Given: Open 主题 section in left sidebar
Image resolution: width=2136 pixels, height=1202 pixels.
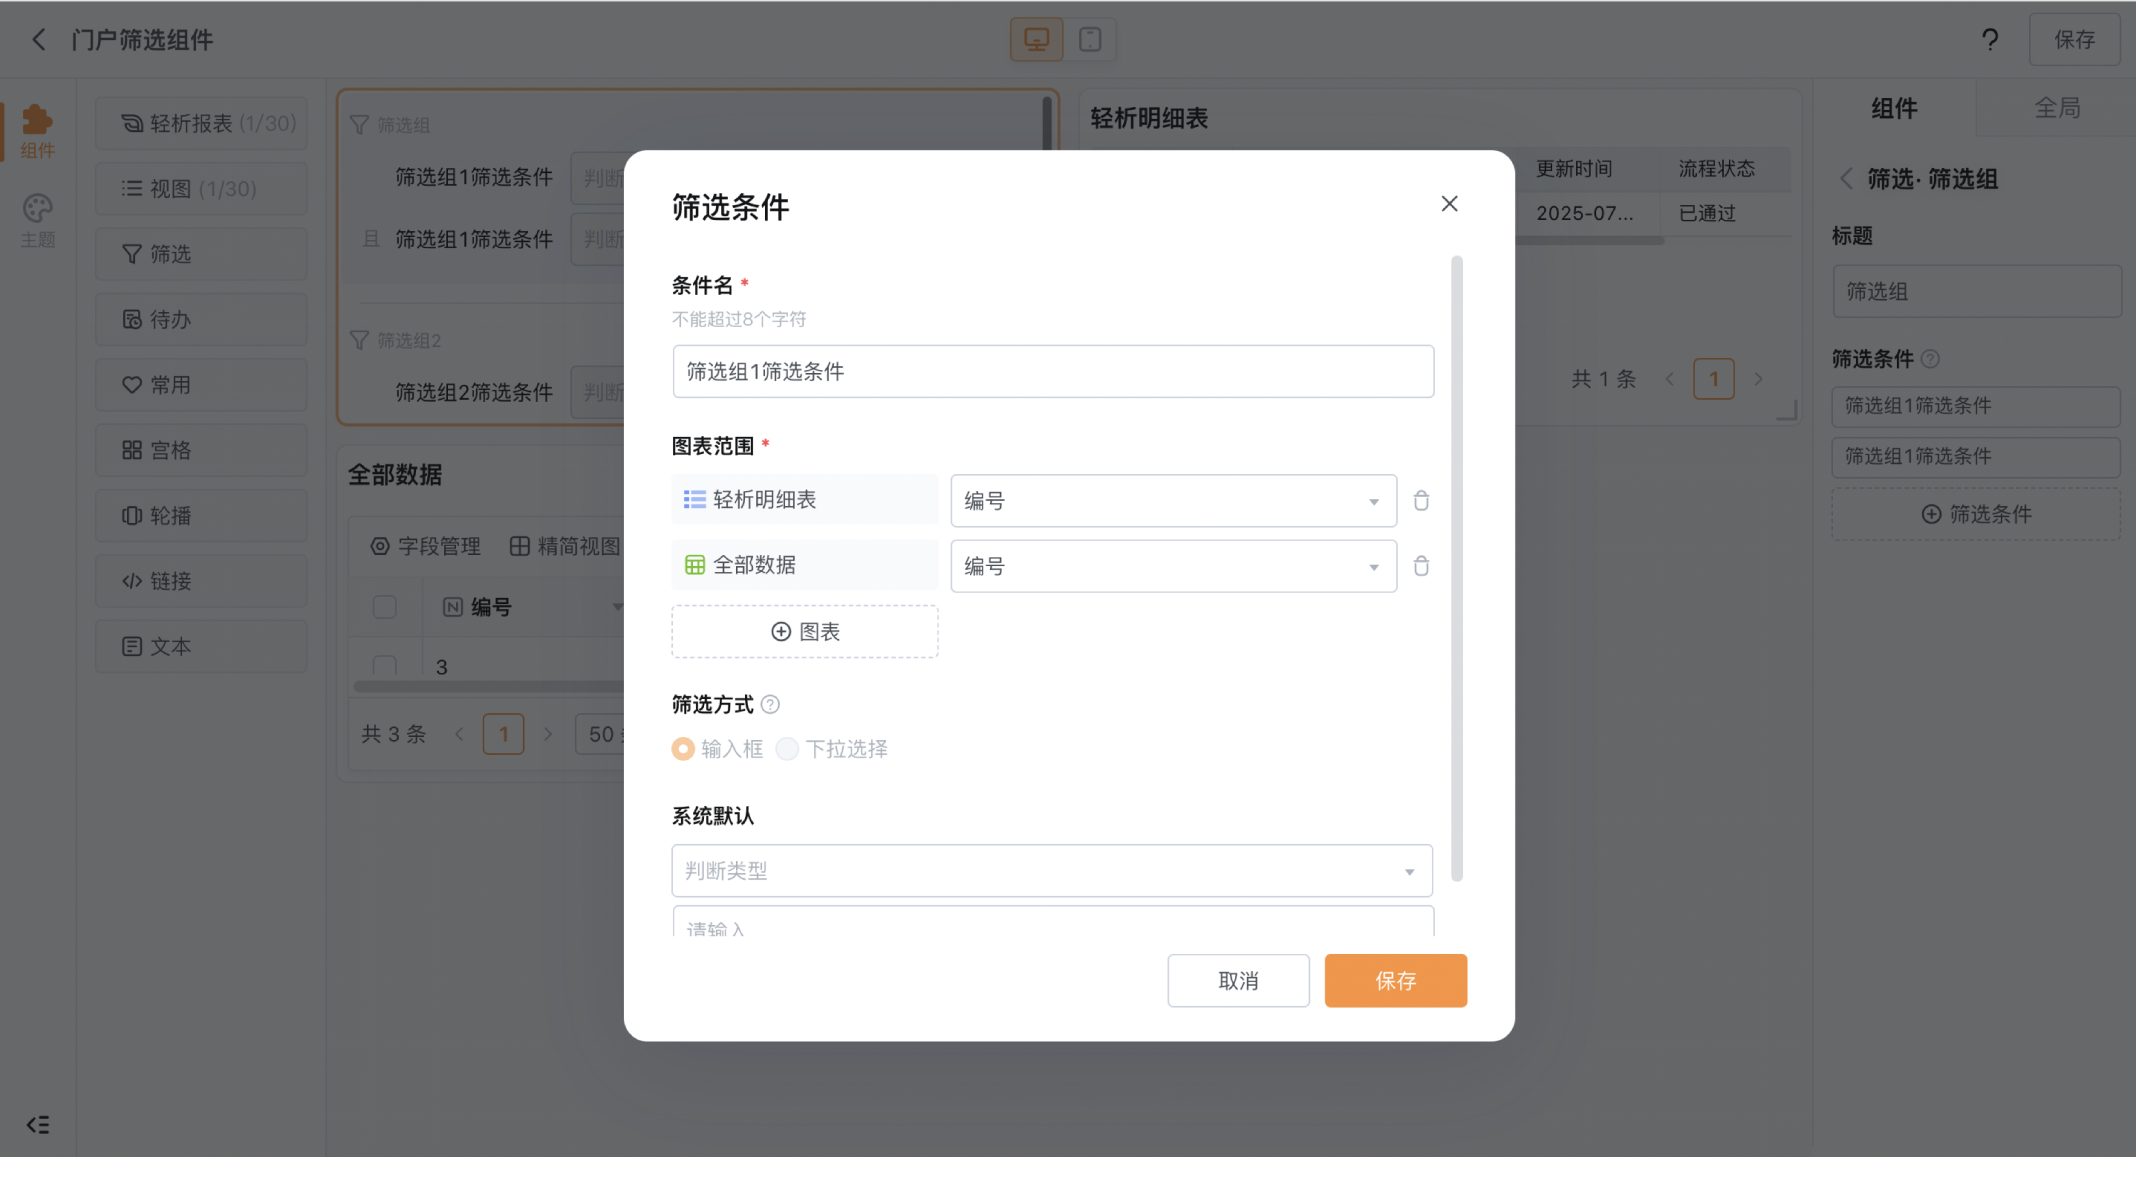Looking at the screenshot, I should point(37,221).
